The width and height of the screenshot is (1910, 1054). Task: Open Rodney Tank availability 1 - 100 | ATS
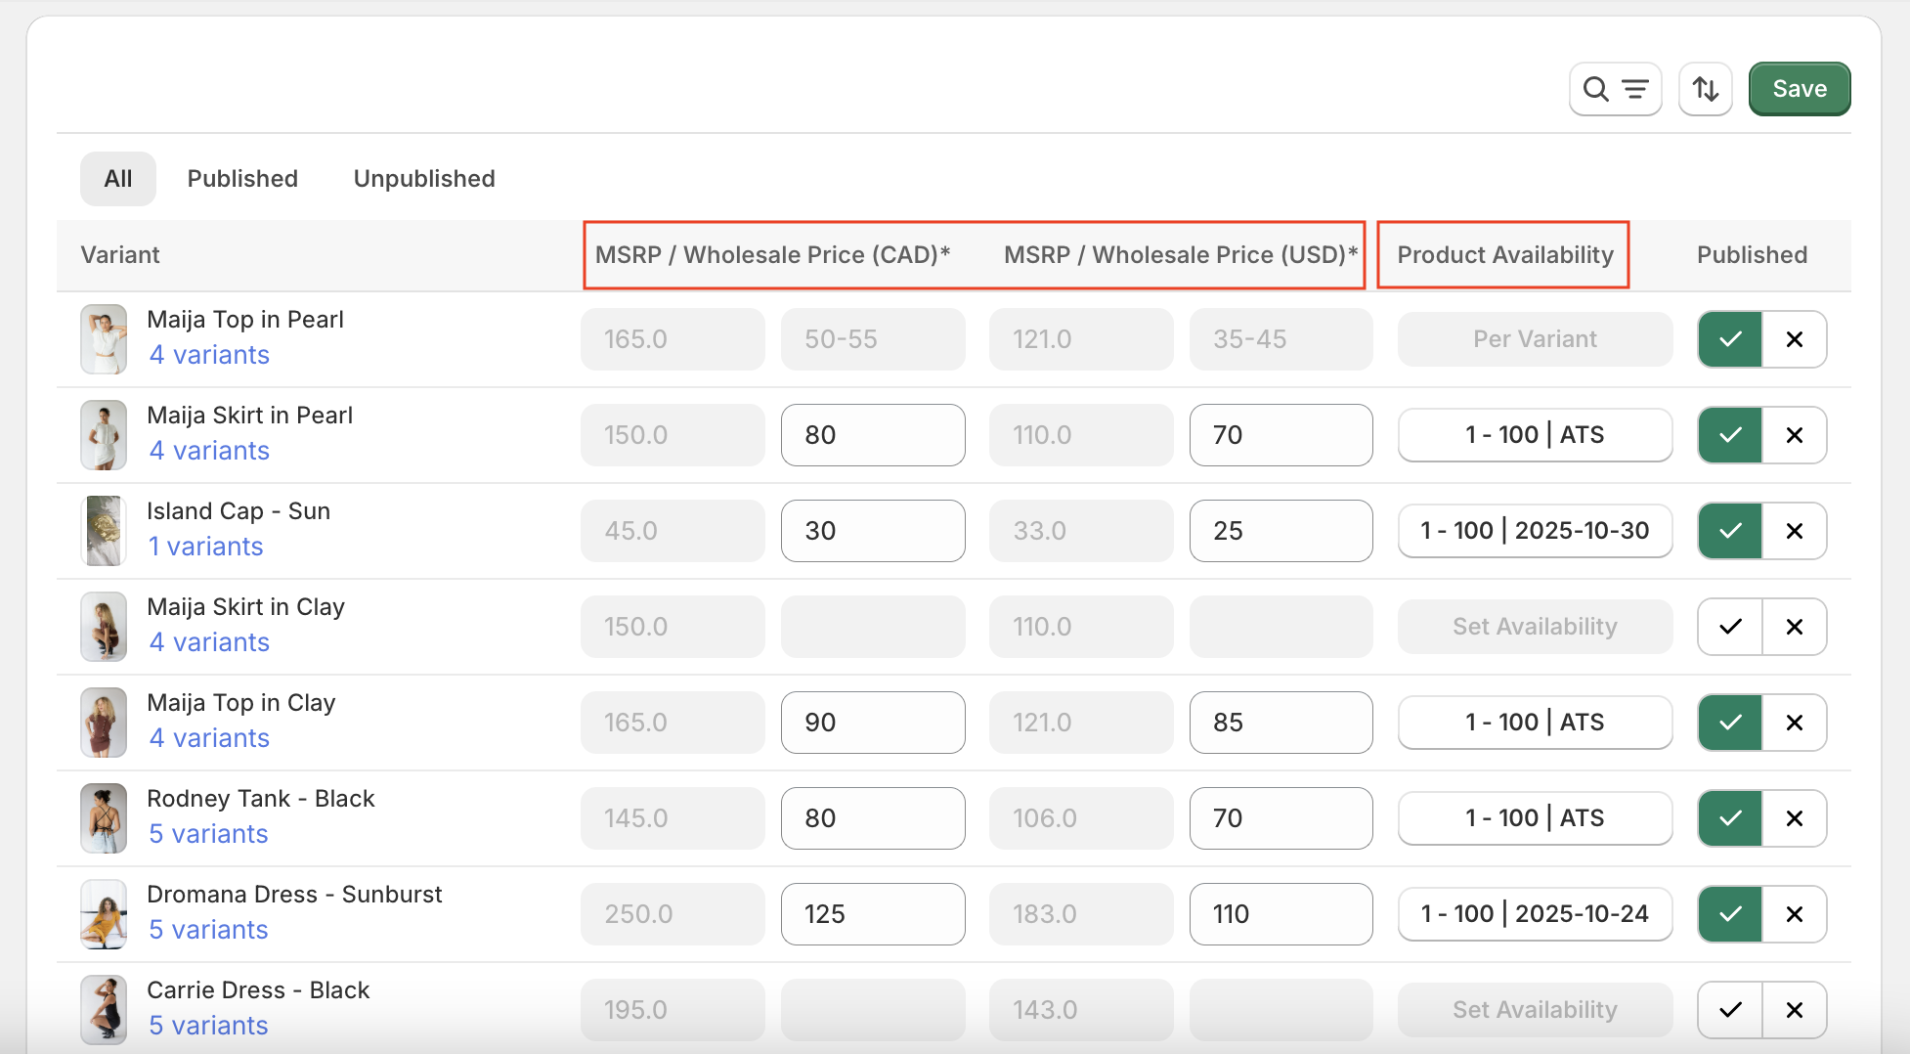point(1535,818)
